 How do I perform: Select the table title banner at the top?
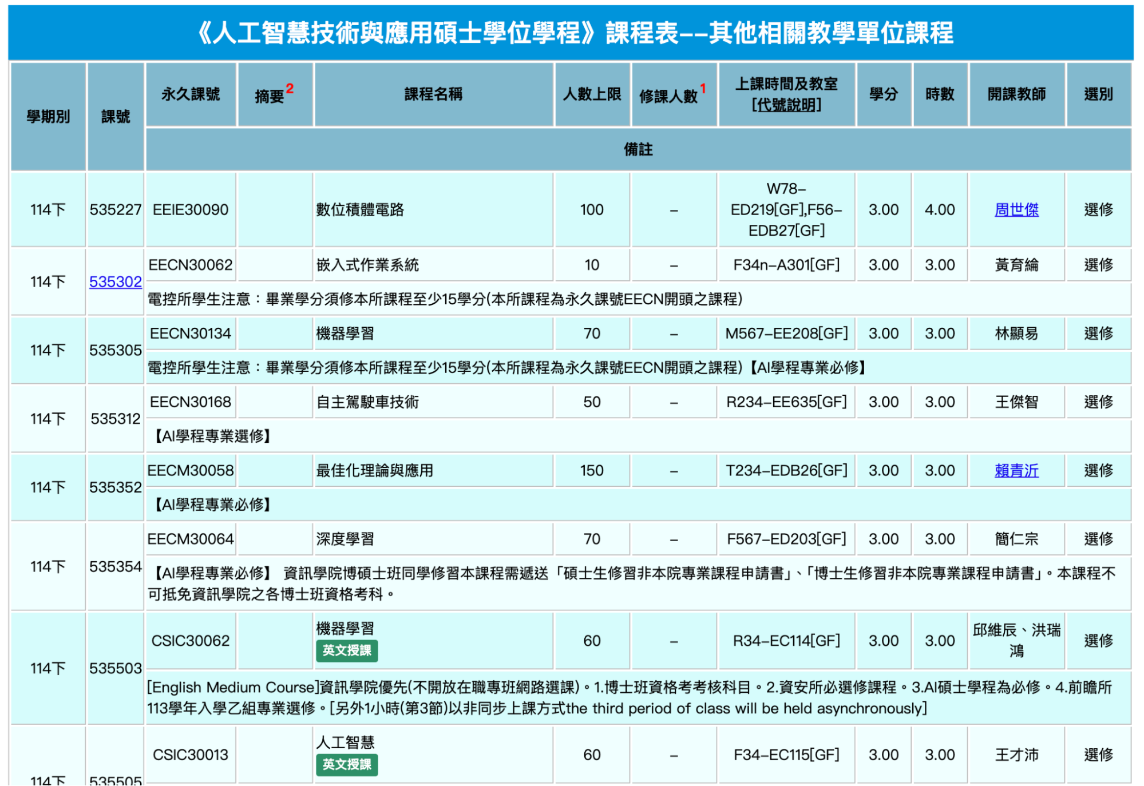tap(572, 33)
